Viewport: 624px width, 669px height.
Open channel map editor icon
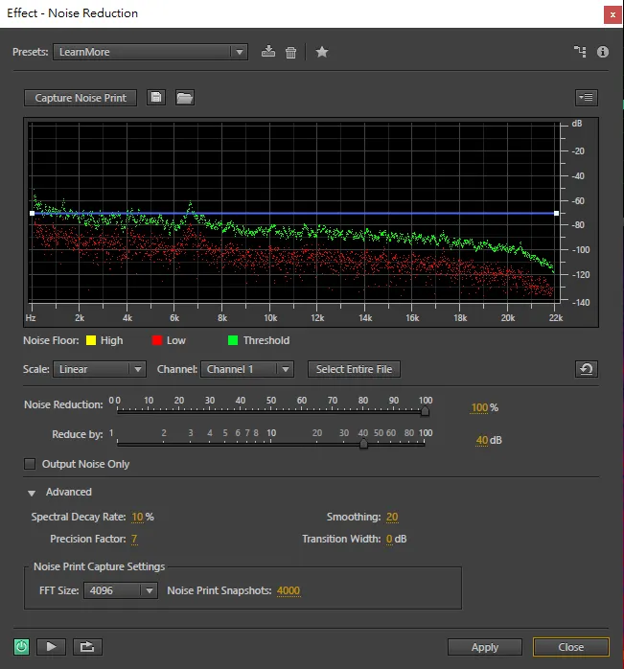580,52
